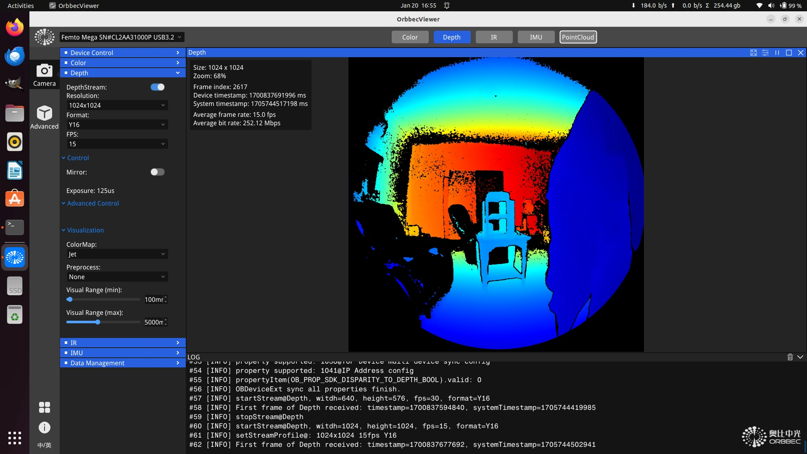The width and height of the screenshot is (807, 454).
Task: Expand the Device Control section
Action: click(123, 53)
